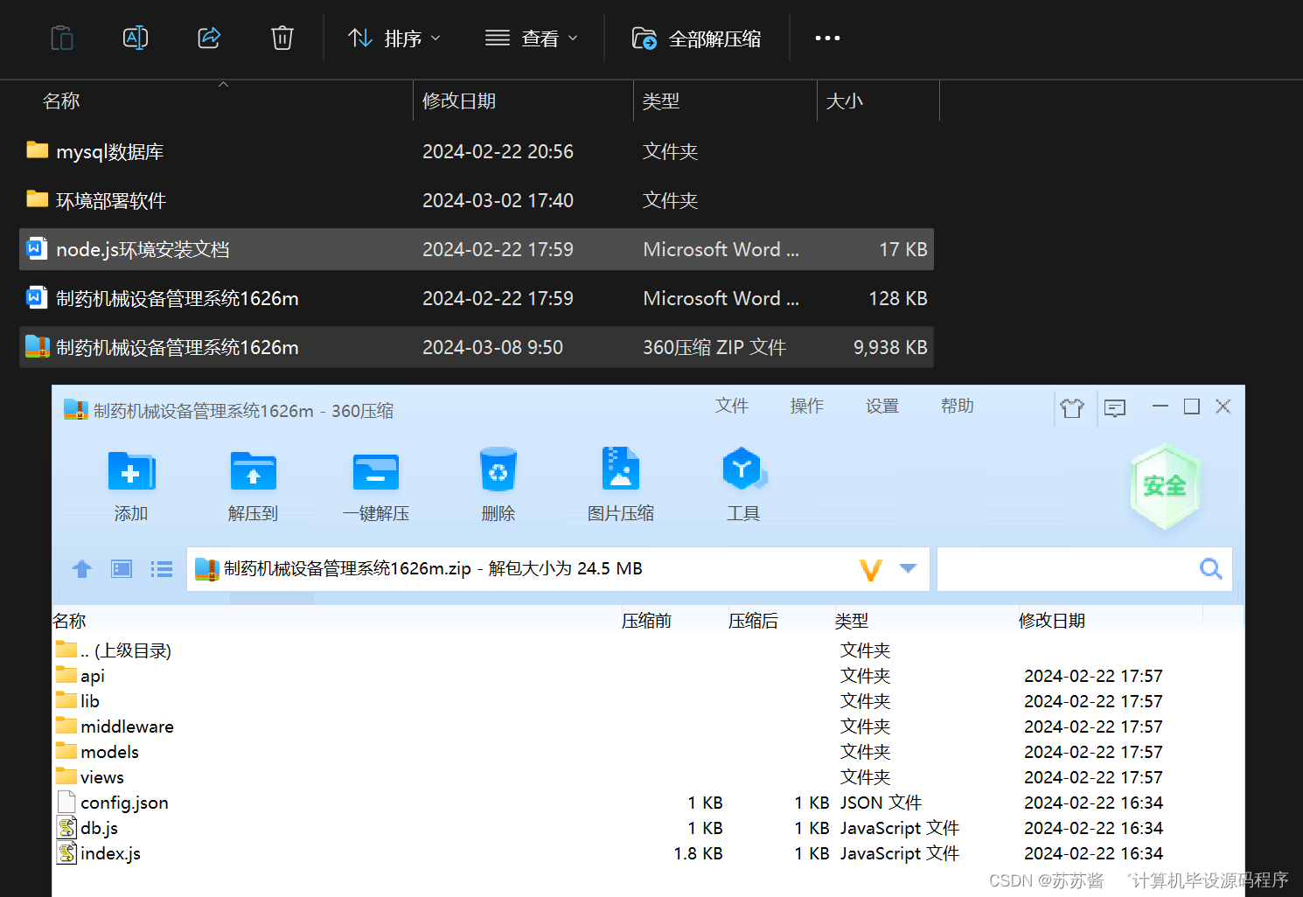Open the 文件 menu in 360压缩
The image size is (1303, 897).
pyautogui.click(x=732, y=406)
